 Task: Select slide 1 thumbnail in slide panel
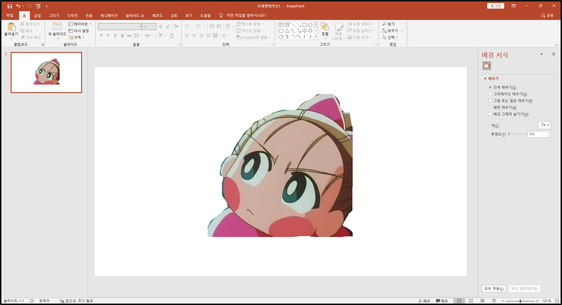tap(46, 73)
